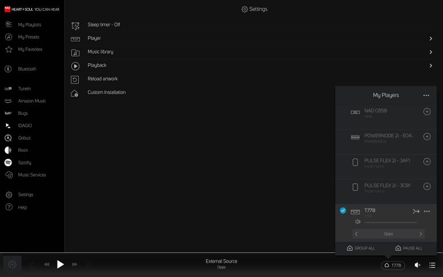The height and width of the screenshot is (277, 443).
Task: Expand the Player settings row
Action: tap(430, 39)
